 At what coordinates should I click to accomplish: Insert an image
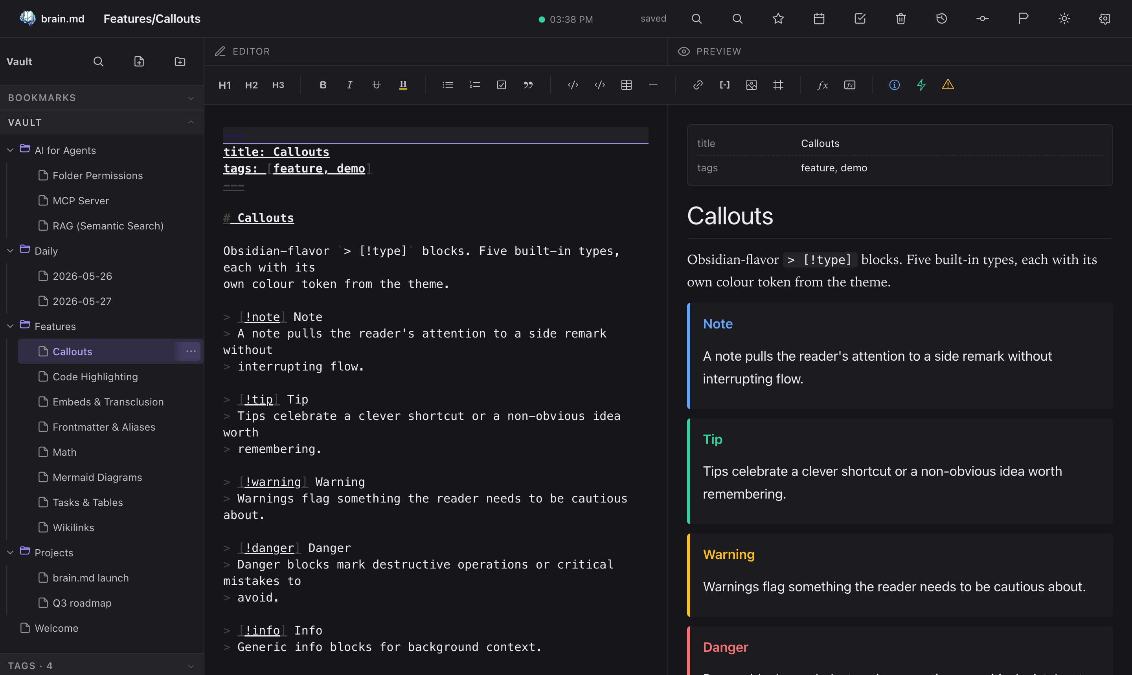click(752, 85)
